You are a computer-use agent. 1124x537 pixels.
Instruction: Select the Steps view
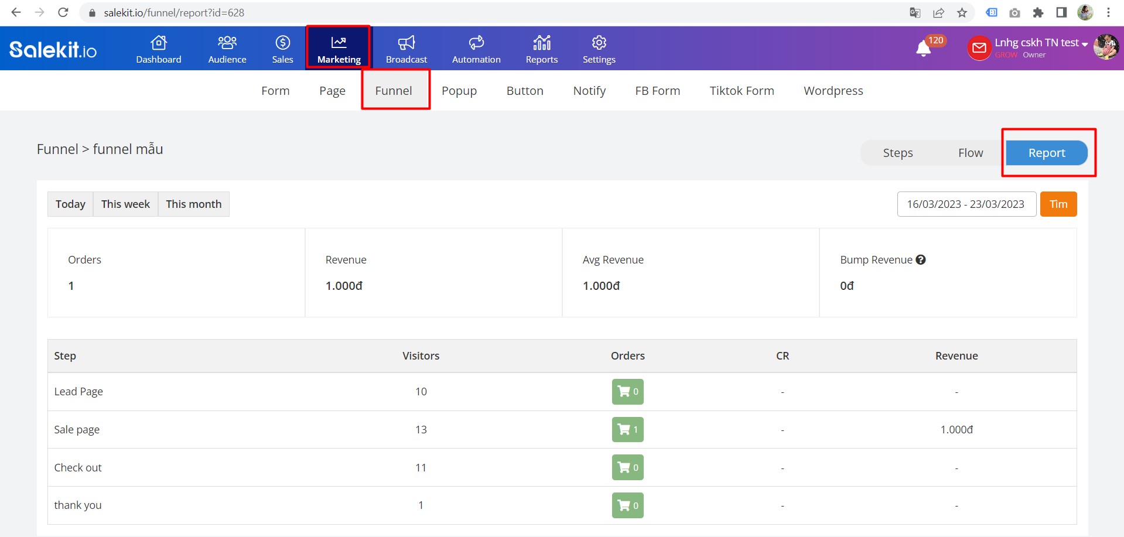point(897,153)
